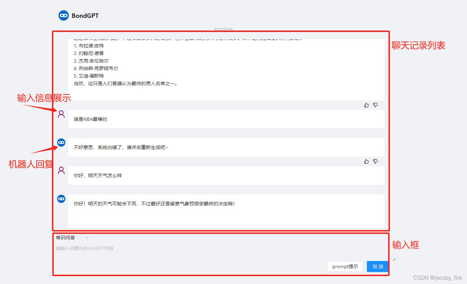
Task: Send the message with 发送 button
Action: click(x=378, y=266)
